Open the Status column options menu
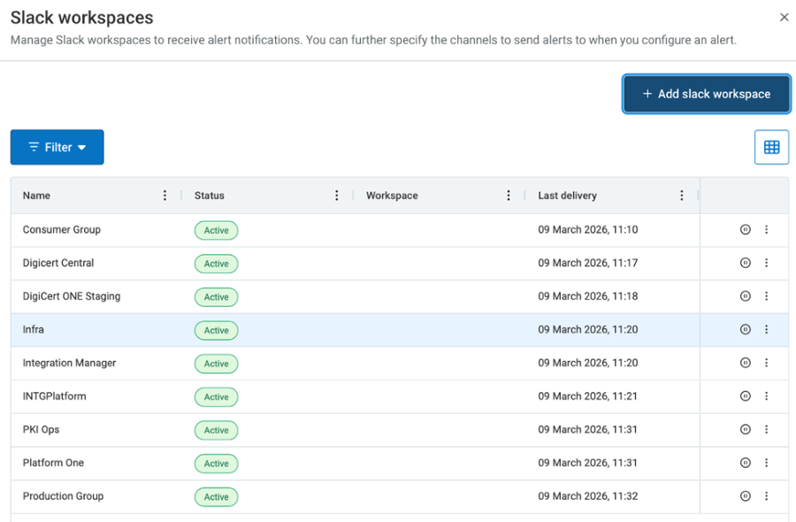Image resolution: width=796 pixels, height=522 pixels. point(336,196)
